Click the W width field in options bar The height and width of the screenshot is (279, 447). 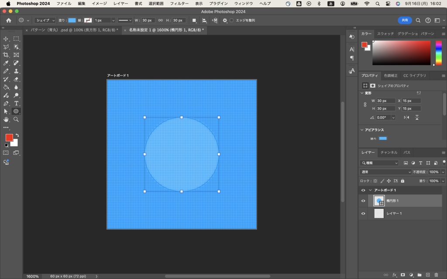click(x=148, y=20)
